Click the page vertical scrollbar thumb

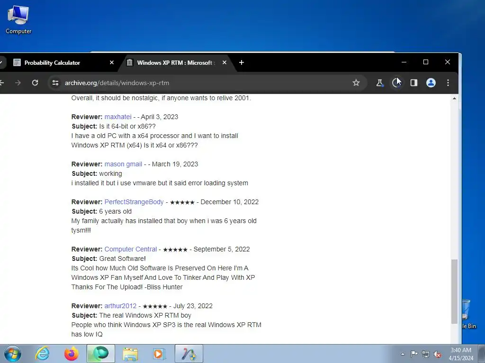point(454,291)
